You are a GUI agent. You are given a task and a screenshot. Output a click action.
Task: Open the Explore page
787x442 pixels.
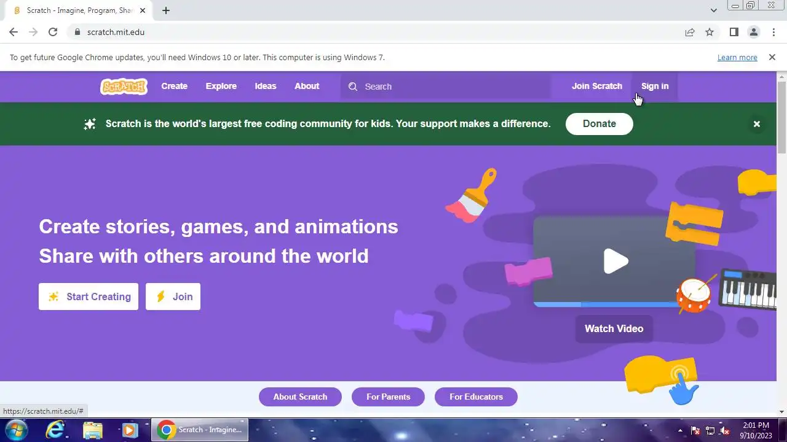click(x=221, y=87)
